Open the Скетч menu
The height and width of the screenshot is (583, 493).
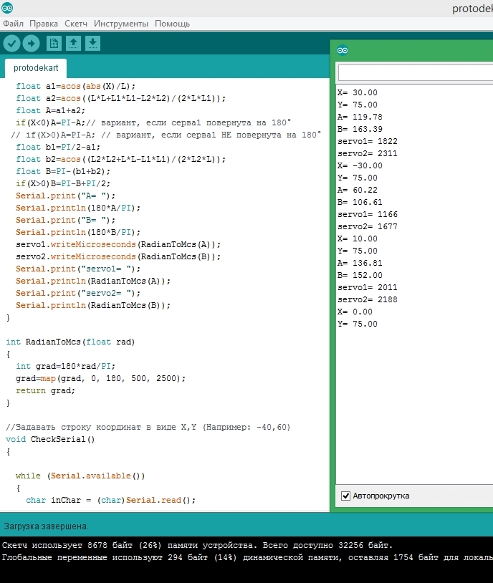pyautogui.click(x=76, y=24)
